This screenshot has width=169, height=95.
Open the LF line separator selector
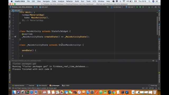tap(147, 88)
